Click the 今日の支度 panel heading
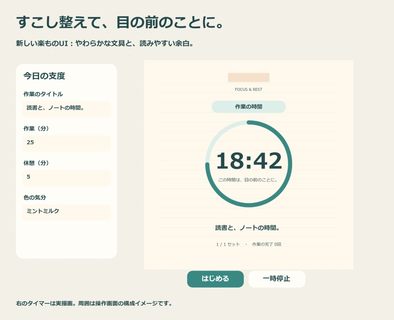Viewport: 394px width, 320px height. coord(44,76)
